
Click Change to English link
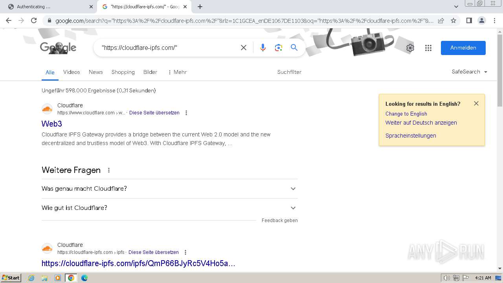(406, 114)
